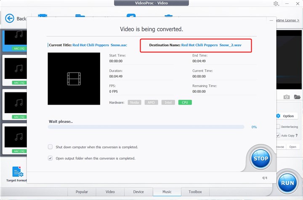Open the output folder icon beside camera
The width and height of the screenshot is (303, 200).
pos(297,97)
